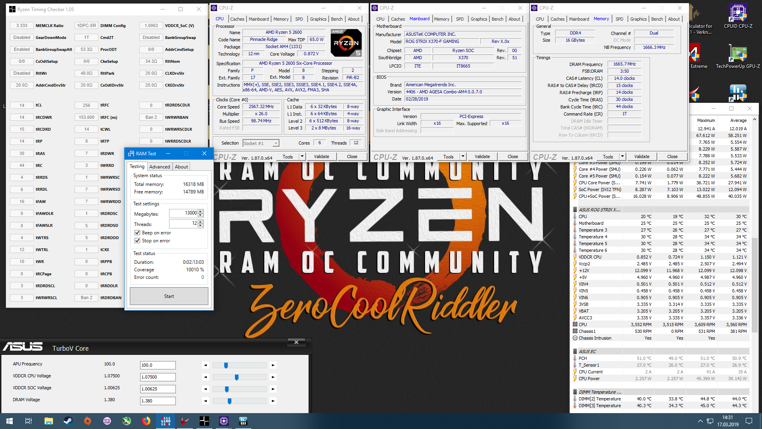Toggle Beep on error checkbox
The image size is (762, 429).
point(137,233)
